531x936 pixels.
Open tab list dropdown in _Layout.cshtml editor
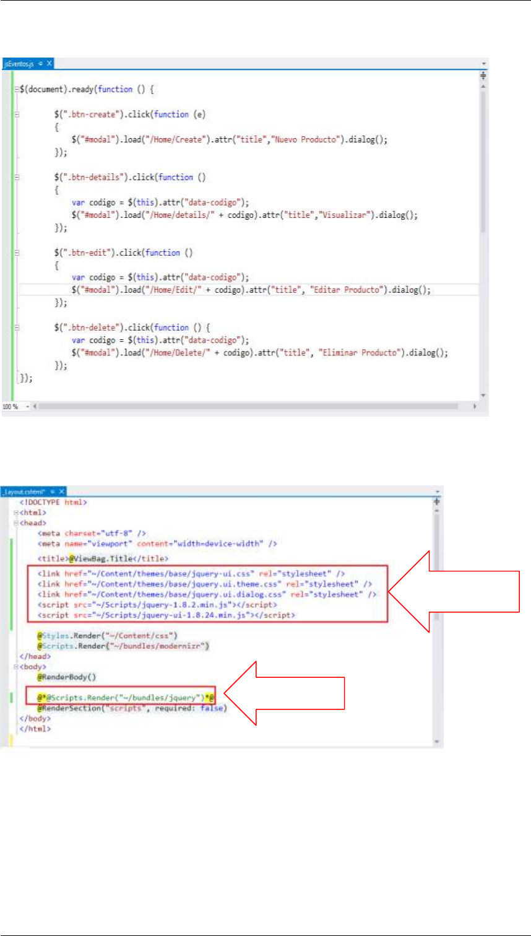click(x=437, y=491)
